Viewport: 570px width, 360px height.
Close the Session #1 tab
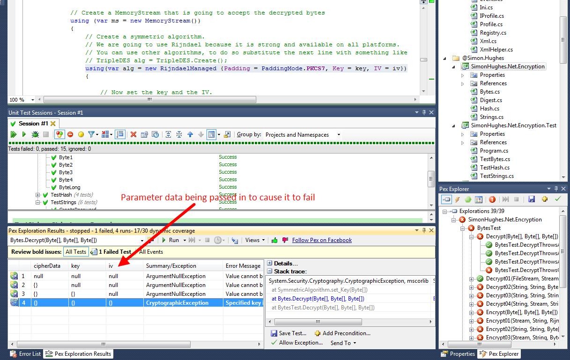click(53, 124)
